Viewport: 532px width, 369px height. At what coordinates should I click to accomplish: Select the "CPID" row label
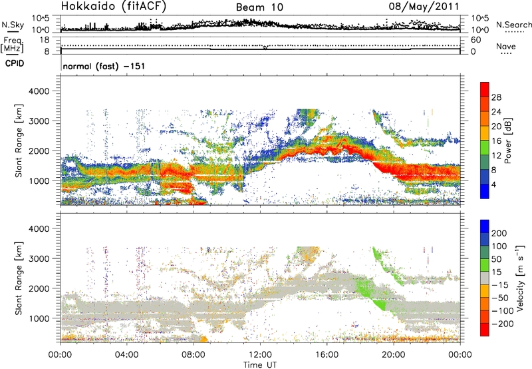[x=15, y=63]
